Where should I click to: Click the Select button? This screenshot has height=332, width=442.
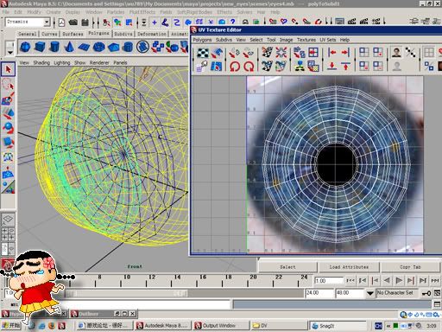click(287, 267)
